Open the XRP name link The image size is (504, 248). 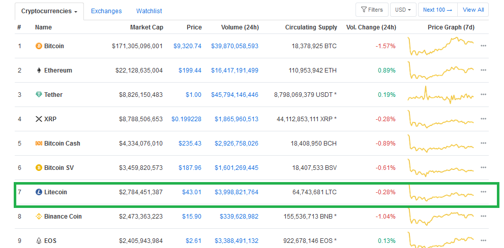click(x=50, y=119)
